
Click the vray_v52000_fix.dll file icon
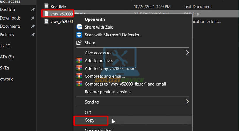46,14
